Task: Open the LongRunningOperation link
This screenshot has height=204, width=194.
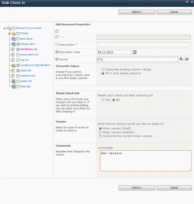Action: click(x=35, y=65)
